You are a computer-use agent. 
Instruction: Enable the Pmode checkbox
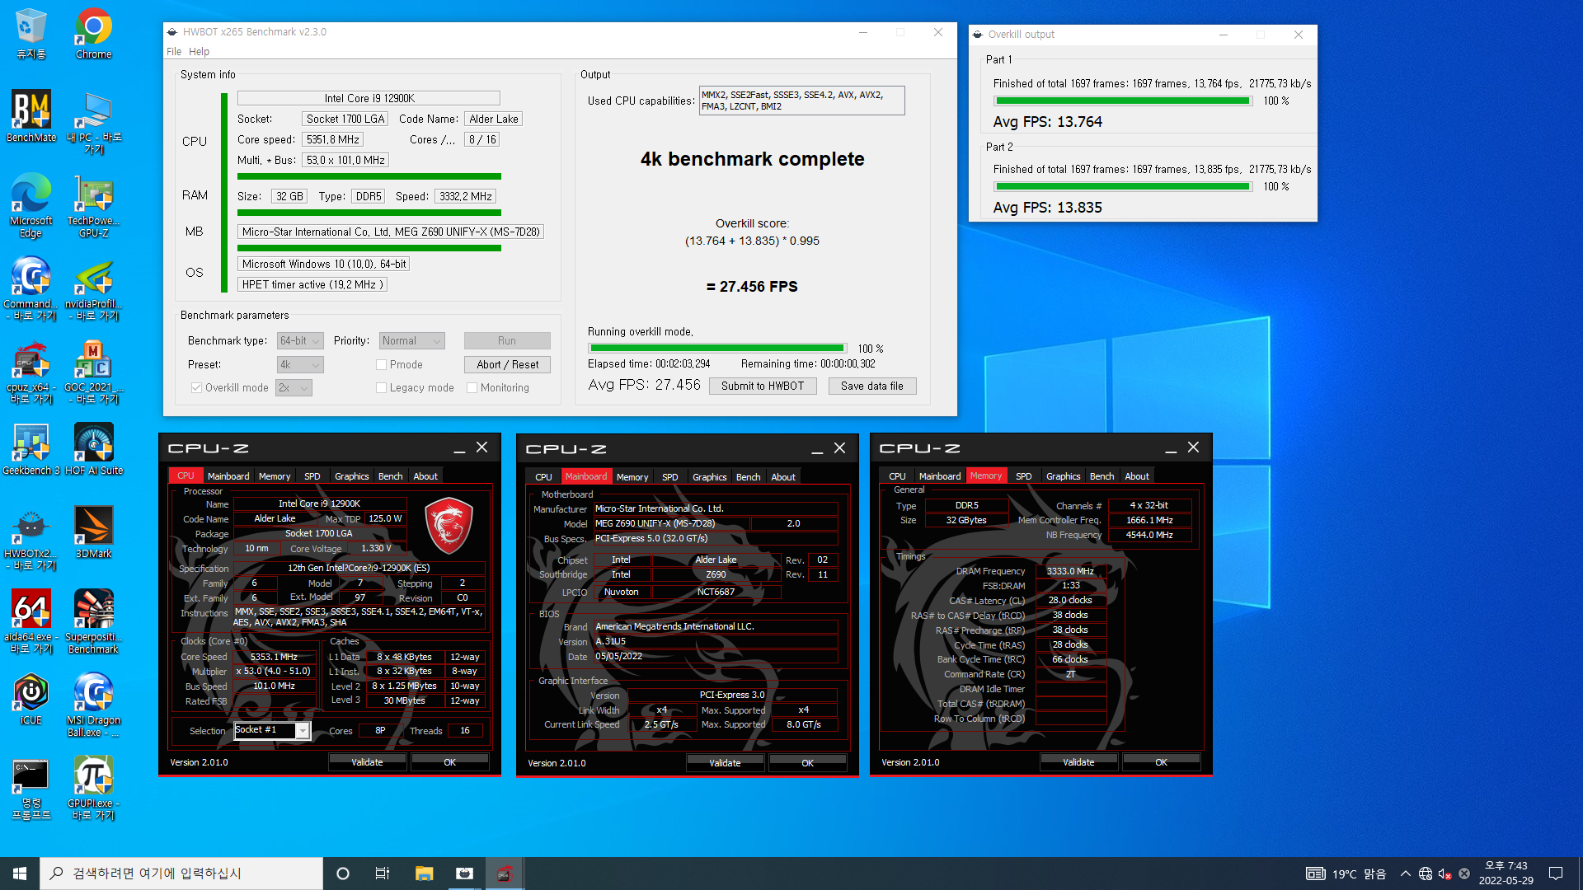[381, 365]
